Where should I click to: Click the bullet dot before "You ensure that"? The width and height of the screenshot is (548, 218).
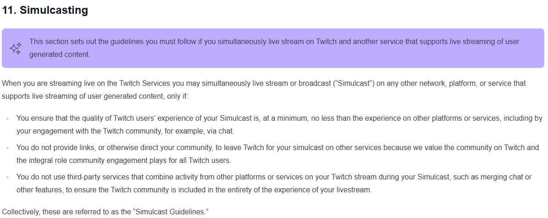point(7,119)
